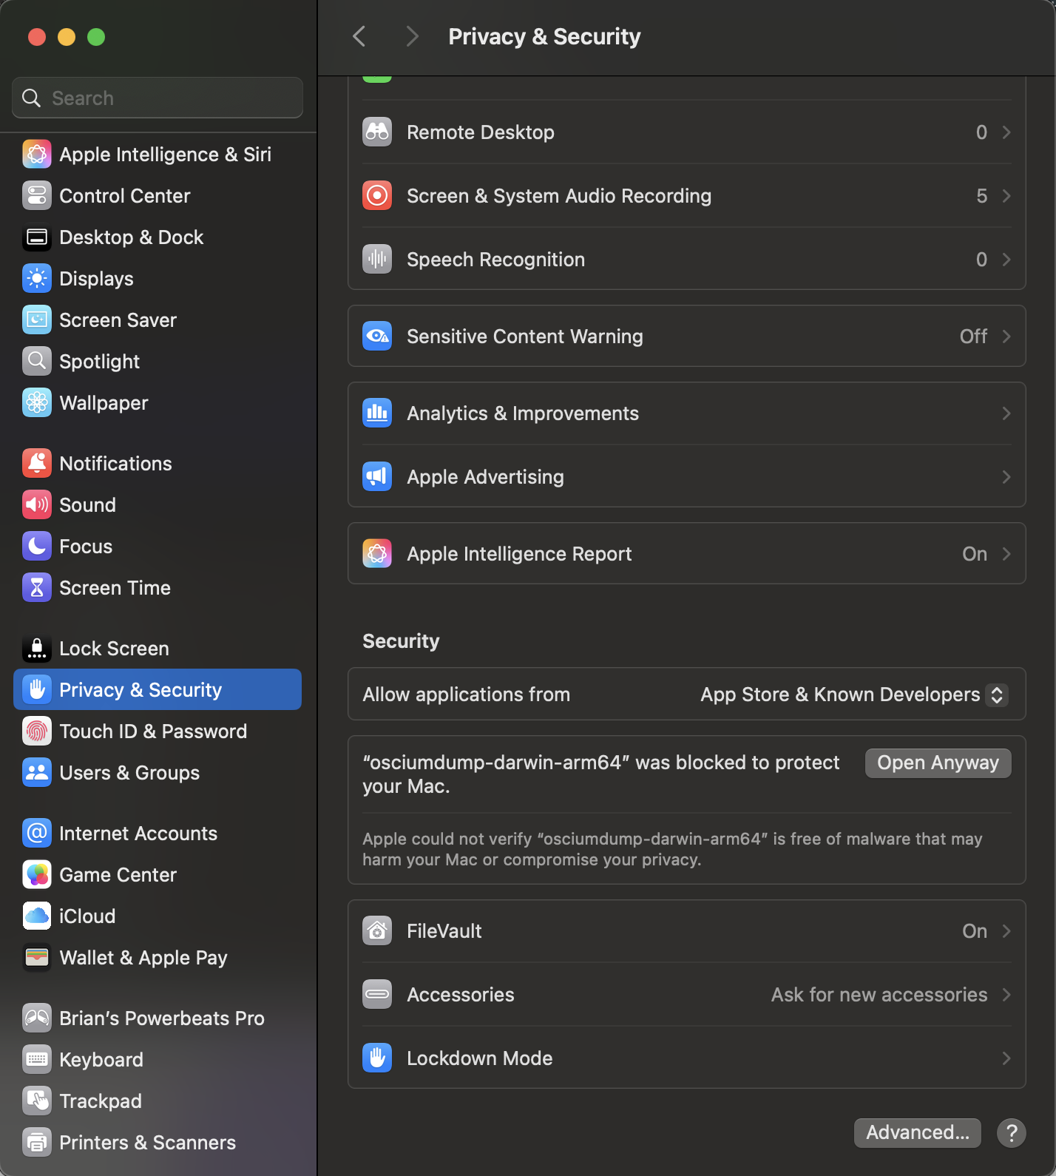Click Open Anyway for osciumdump-darwin-arm64
Image resolution: width=1056 pixels, height=1176 pixels.
[x=938, y=763]
